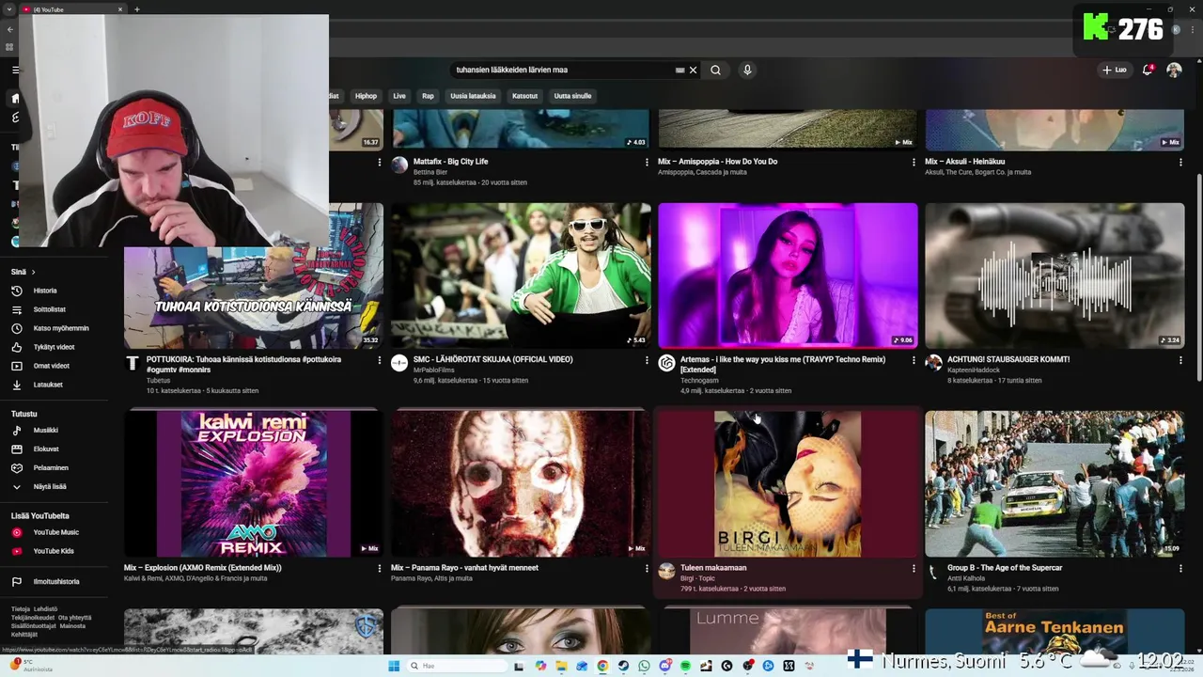Click the YouTube Music icon
This screenshot has width=1203, height=677.
(x=16, y=532)
